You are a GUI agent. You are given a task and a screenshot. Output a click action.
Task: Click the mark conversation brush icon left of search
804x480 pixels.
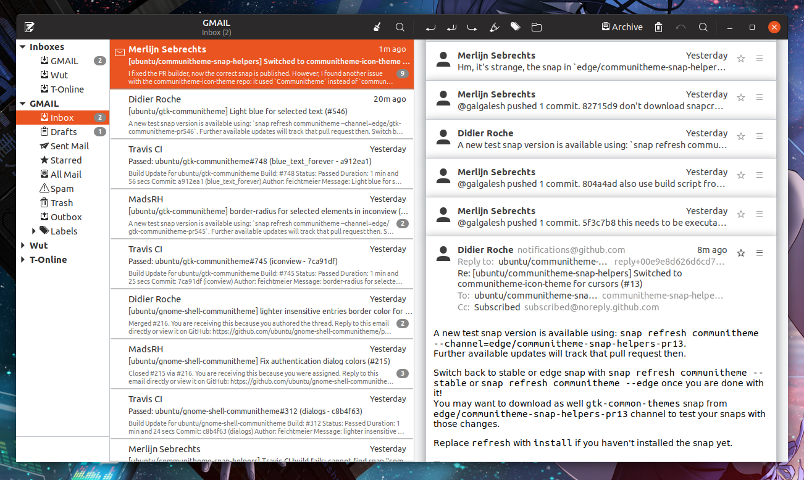click(377, 27)
